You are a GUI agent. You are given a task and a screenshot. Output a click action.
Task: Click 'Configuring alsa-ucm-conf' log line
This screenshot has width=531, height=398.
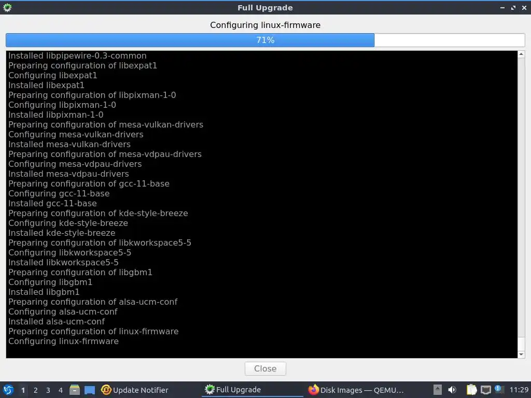point(63,311)
